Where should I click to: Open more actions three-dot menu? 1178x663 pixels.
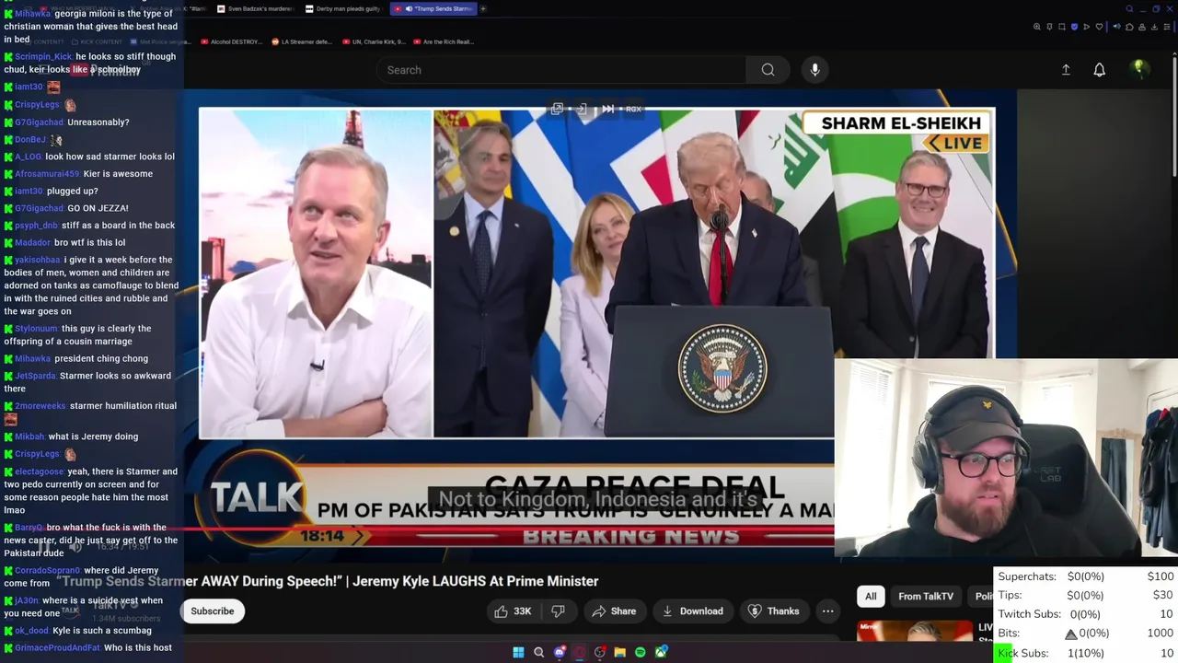pyautogui.click(x=827, y=611)
